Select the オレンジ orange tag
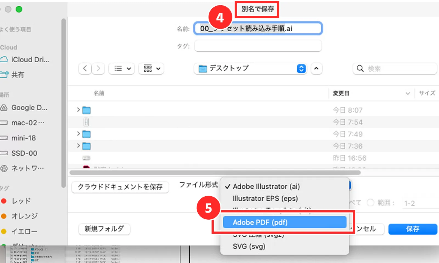Image resolution: width=439 pixels, height=263 pixels. (19, 216)
